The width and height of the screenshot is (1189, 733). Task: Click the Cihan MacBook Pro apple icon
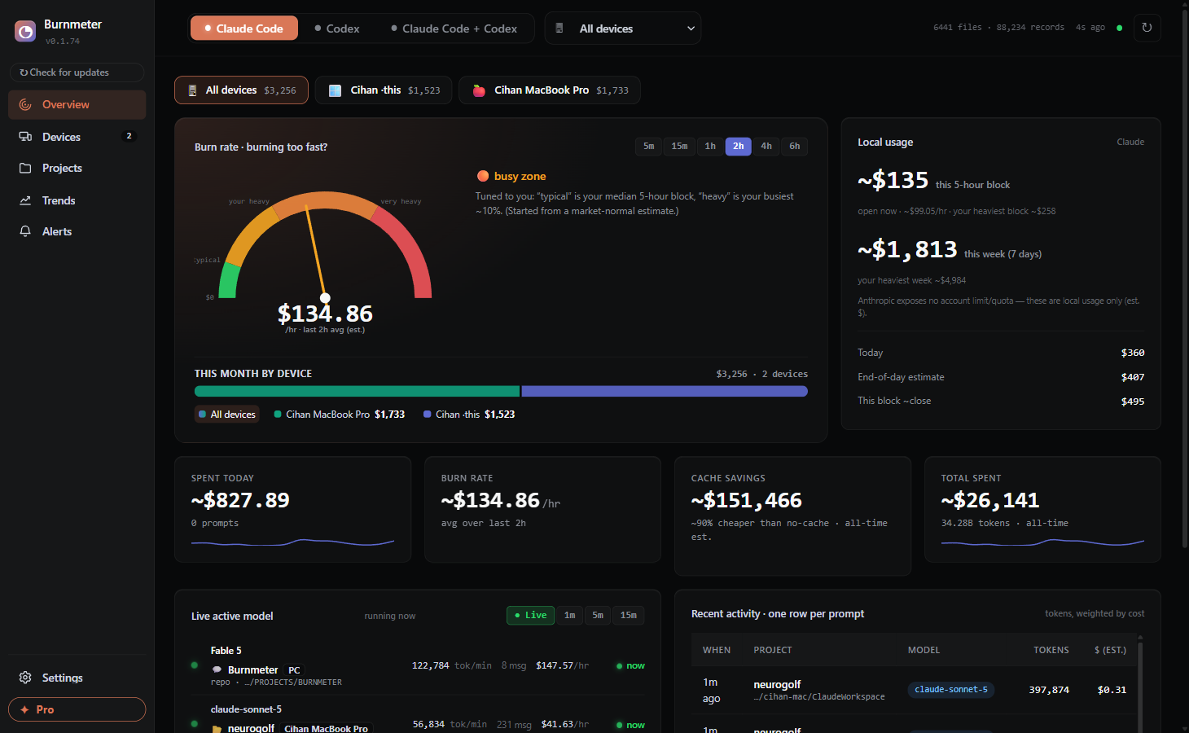(479, 90)
